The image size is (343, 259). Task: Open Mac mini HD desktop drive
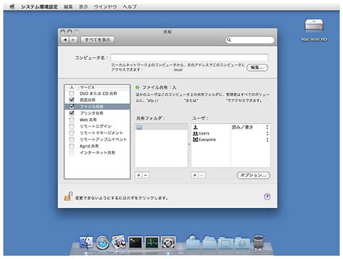point(314,30)
